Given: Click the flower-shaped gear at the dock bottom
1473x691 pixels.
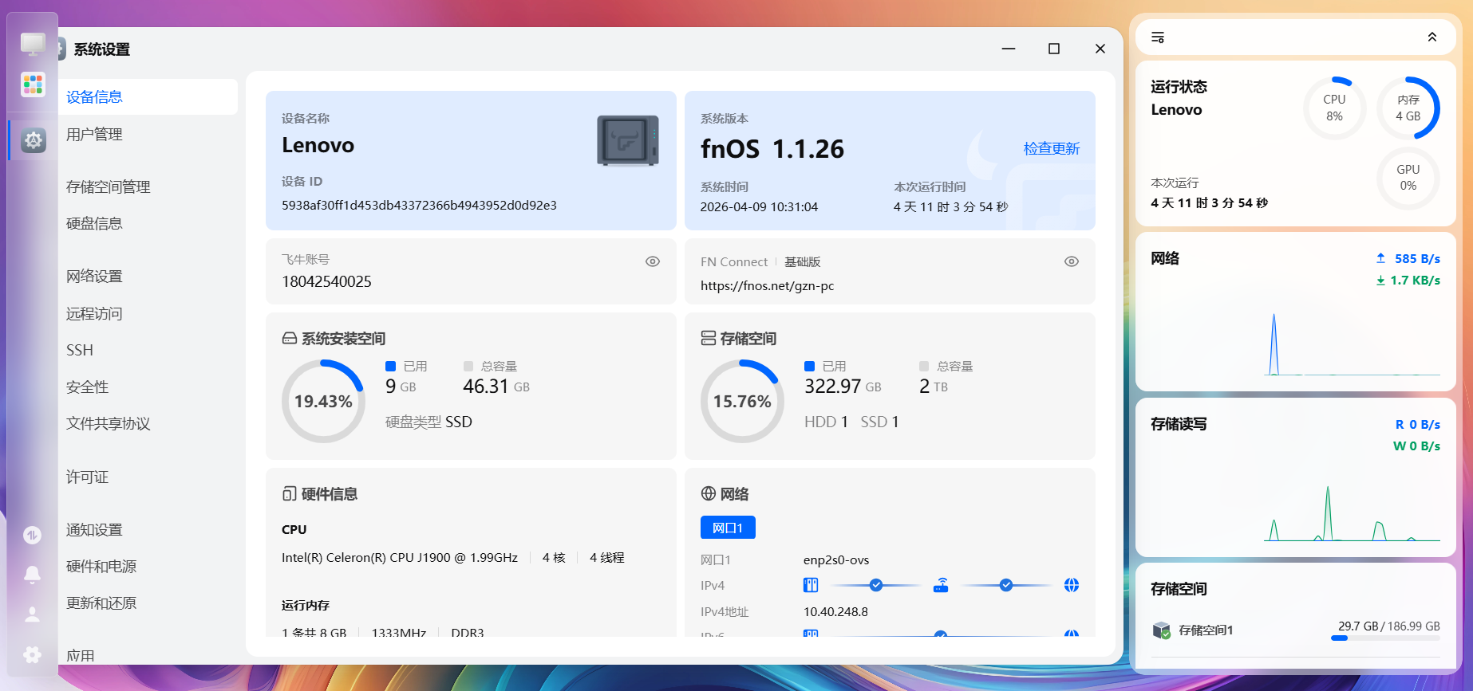Looking at the screenshot, I should click(32, 654).
